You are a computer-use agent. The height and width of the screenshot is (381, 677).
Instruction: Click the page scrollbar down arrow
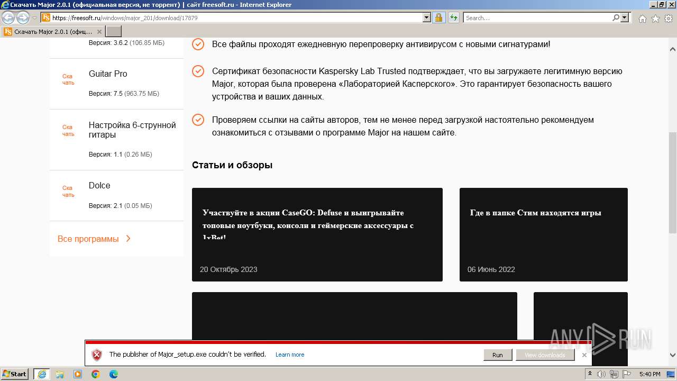pos(673,356)
